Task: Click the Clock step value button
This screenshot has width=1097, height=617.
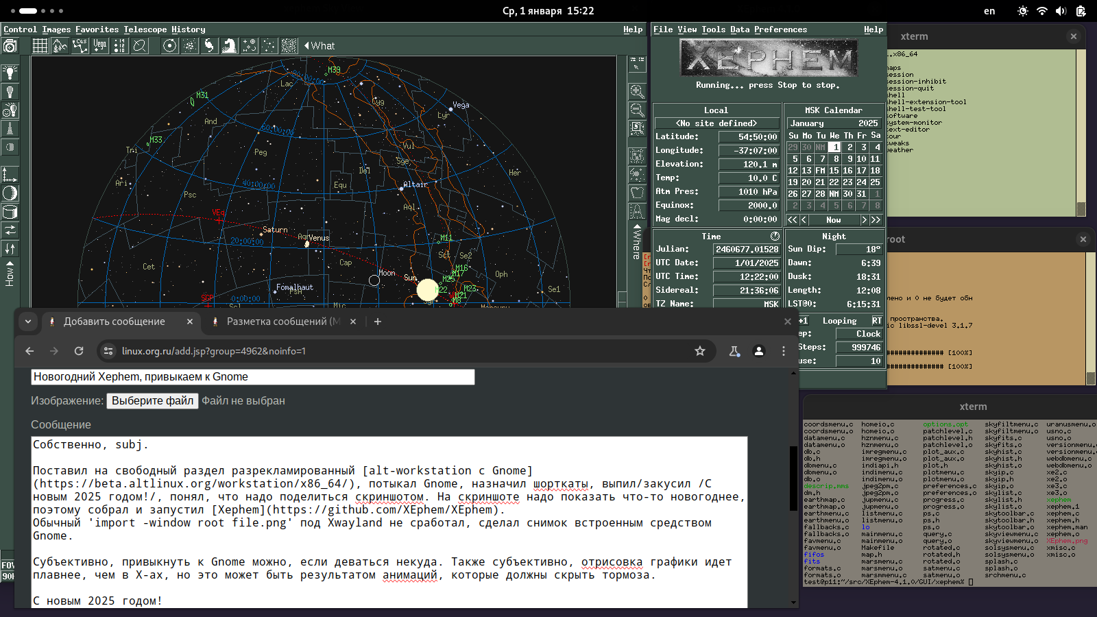Action: point(859,334)
